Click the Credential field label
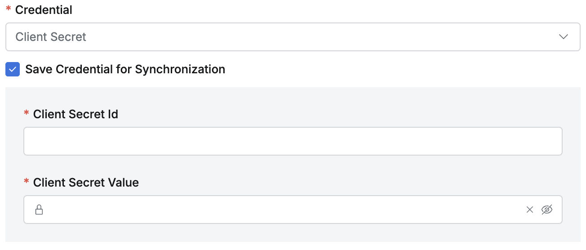Image resolution: width=586 pixels, height=250 pixels. pyautogui.click(x=44, y=10)
